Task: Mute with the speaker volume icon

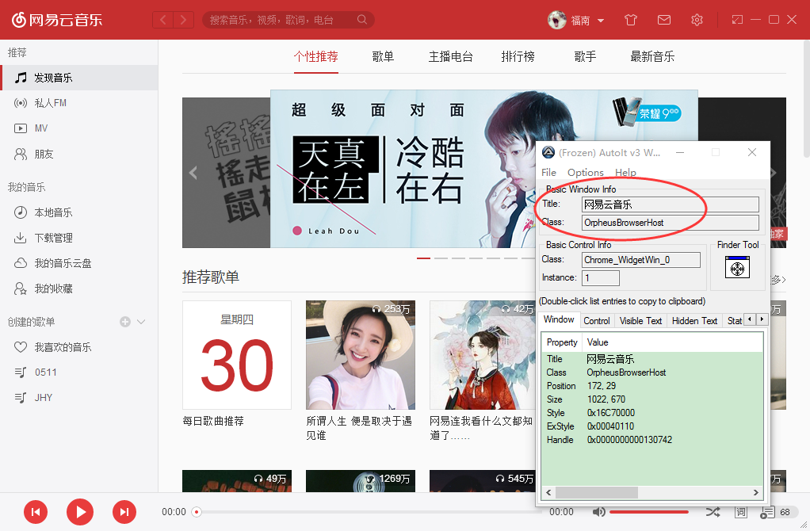Action: [x=598, y=512]
